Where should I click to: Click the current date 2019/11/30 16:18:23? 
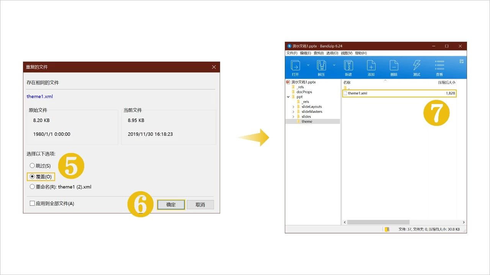pos(150,134)
